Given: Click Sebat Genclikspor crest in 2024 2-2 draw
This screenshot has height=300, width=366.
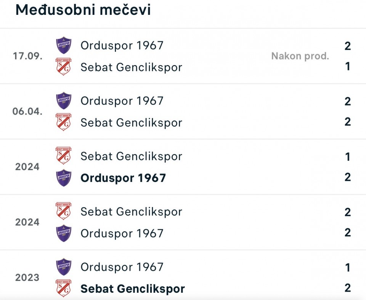Looking at the screenshot, I should [64, 211].
